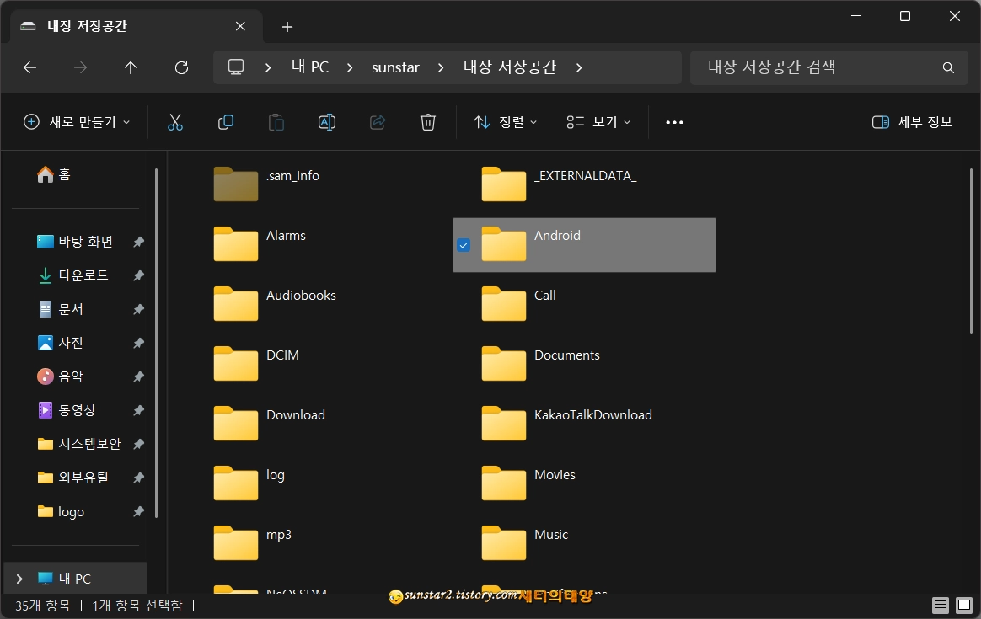The height and width of the screenshot is (619, 981).
Task: Toggle the 세부 정보 details pane
Action: (912, 122)
